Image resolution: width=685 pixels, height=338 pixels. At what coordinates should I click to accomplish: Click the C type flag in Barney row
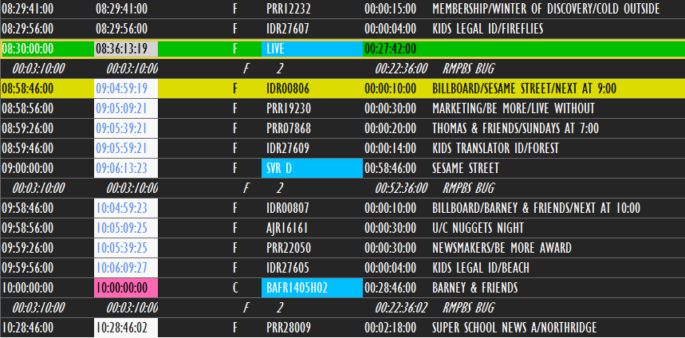235,288
